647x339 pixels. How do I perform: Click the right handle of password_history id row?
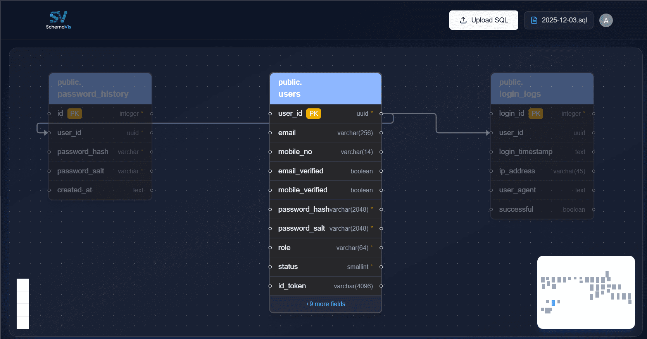(x=152, y=113)
